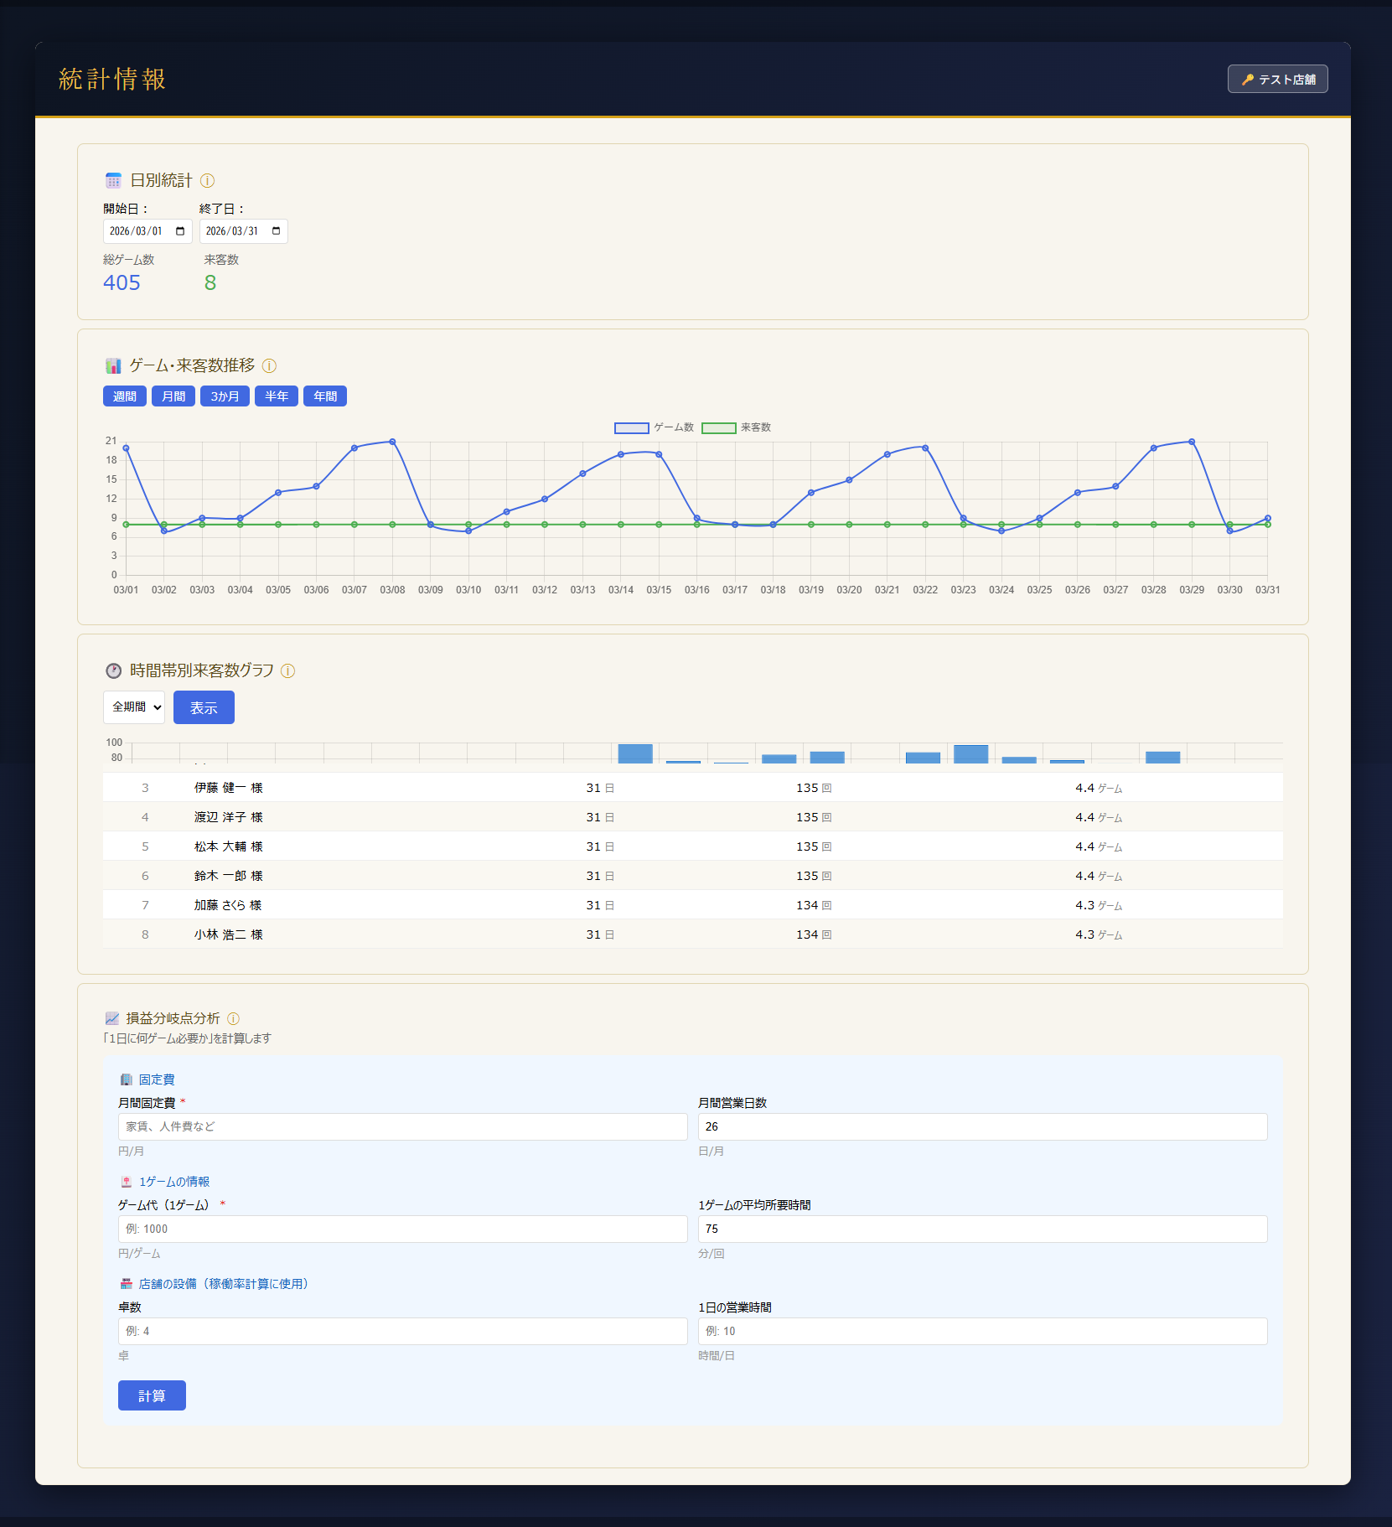Select the 3か月 range tab
This screenshot has width=1392, height=1527.
[225, 396]
